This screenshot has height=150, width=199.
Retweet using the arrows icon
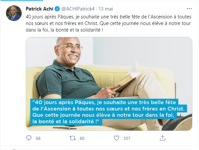click(72, 138)
